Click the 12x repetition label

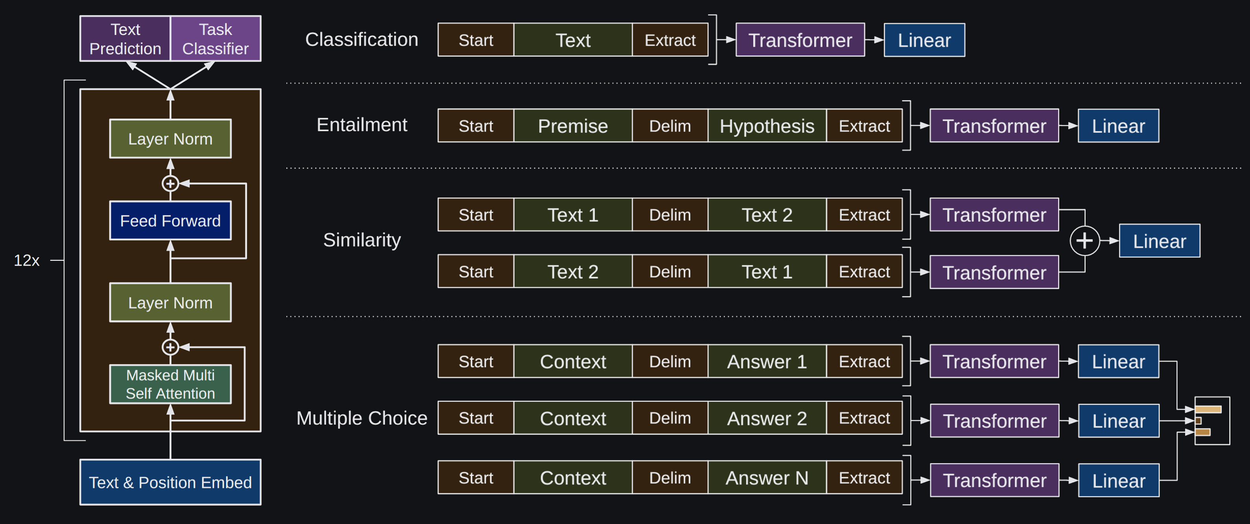click(x=26, y=260)
